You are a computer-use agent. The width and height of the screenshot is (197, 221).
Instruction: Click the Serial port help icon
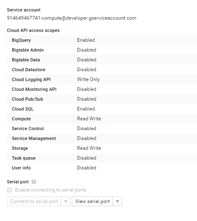tap(34, 182)
